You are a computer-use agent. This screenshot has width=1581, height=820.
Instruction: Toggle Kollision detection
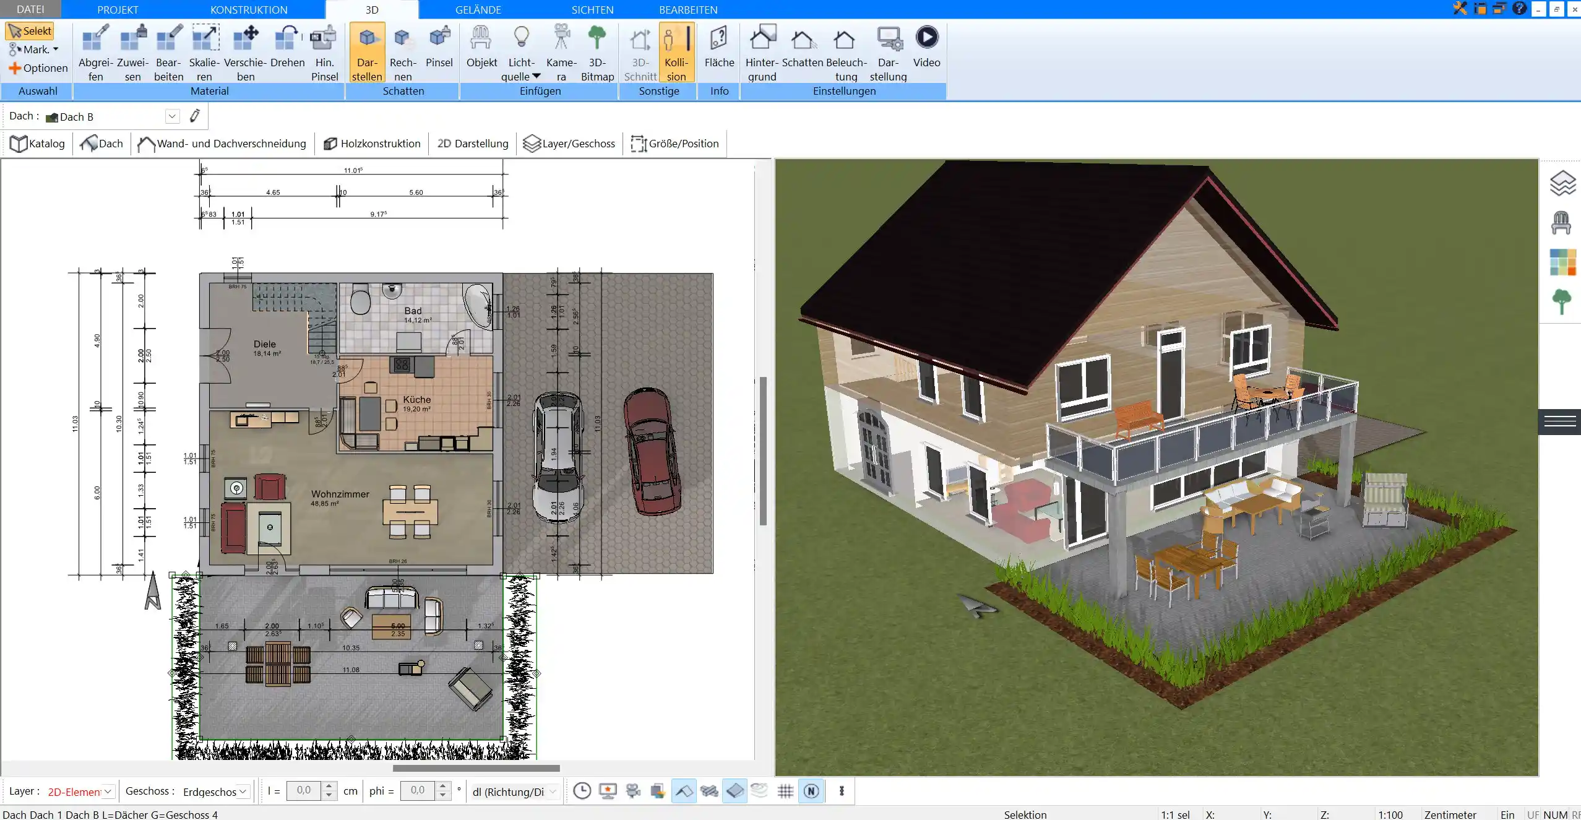pos(676,53)
